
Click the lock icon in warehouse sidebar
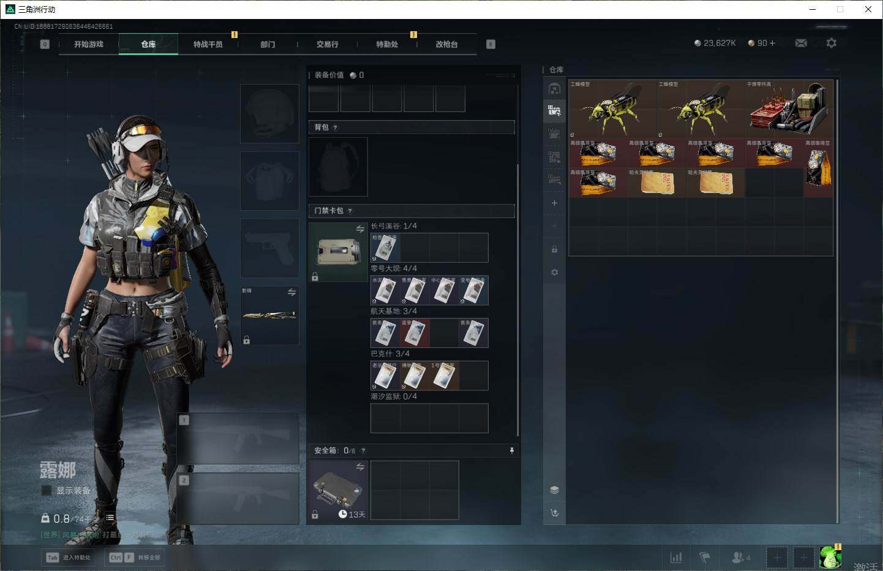[x=554, y=249]
